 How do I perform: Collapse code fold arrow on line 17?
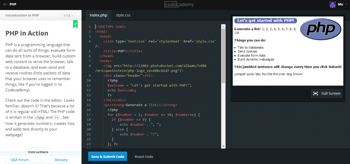93,115
